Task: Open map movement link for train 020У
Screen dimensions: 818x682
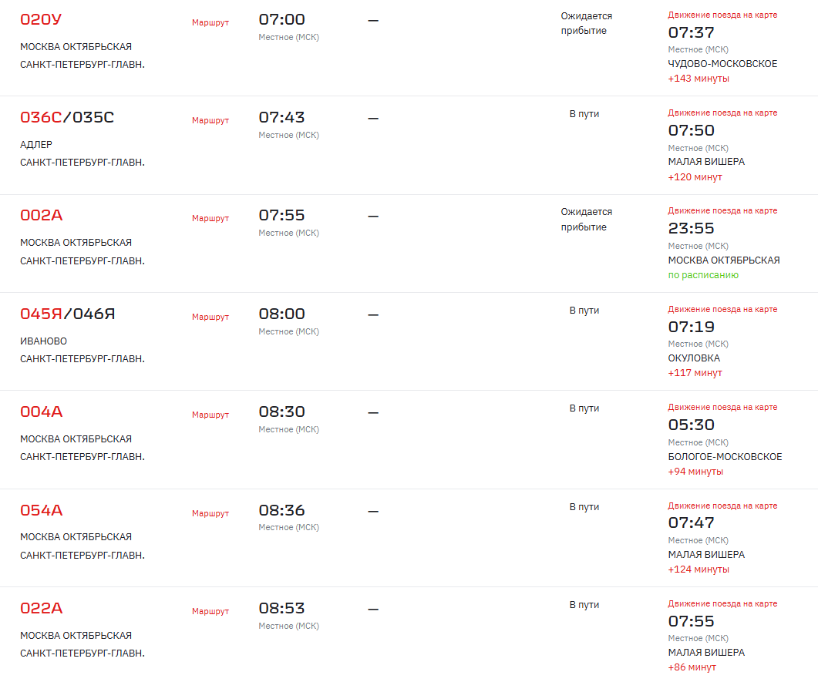Action: (x=722, y=15)
